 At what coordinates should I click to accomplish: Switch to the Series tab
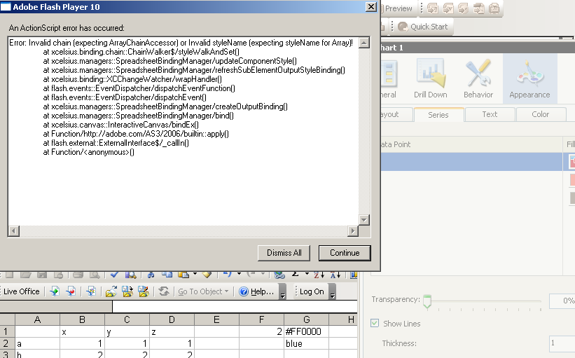coord(438,115)
